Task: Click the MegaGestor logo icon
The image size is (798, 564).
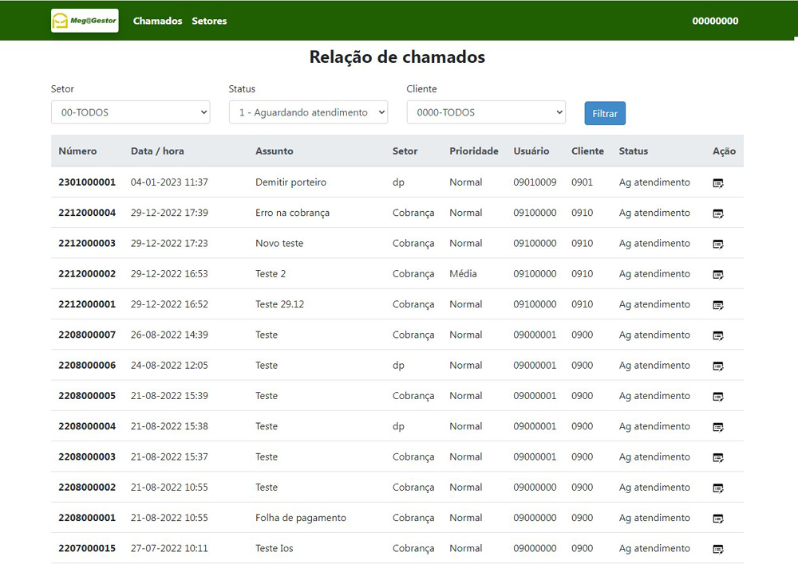Action: coord(84,20)
